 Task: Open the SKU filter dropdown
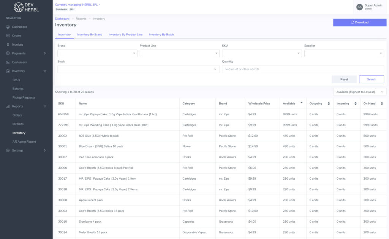(x=262, y=53)
